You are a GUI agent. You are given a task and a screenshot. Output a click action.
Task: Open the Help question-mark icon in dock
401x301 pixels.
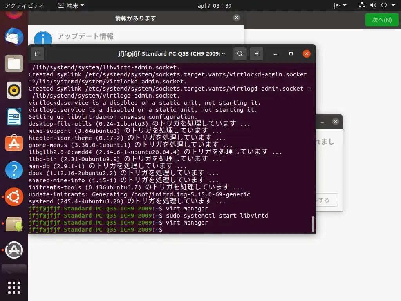pos(14,170)
